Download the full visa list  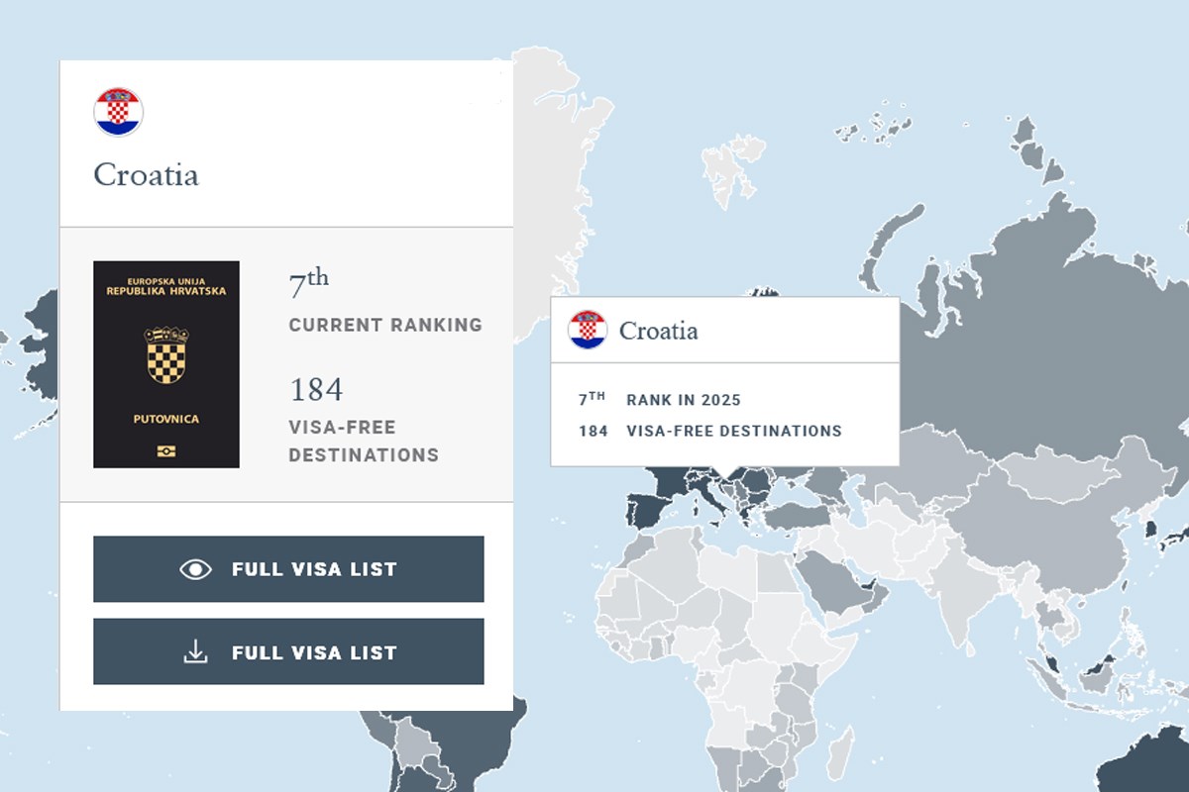coord(288,651)
